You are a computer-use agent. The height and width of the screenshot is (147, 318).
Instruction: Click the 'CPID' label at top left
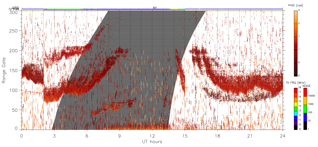(16, 8)
